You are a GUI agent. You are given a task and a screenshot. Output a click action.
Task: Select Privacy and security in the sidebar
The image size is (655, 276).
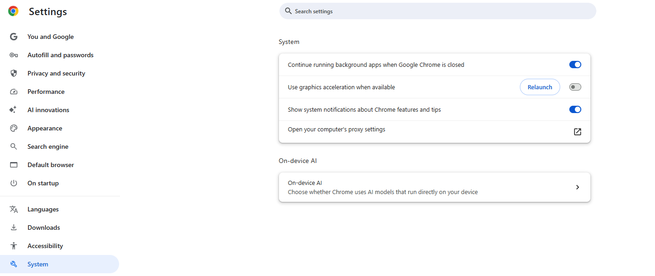56,73
